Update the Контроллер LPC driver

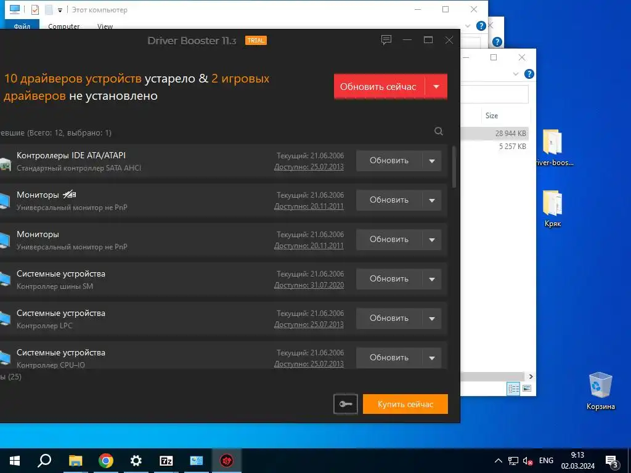(389, 318)
